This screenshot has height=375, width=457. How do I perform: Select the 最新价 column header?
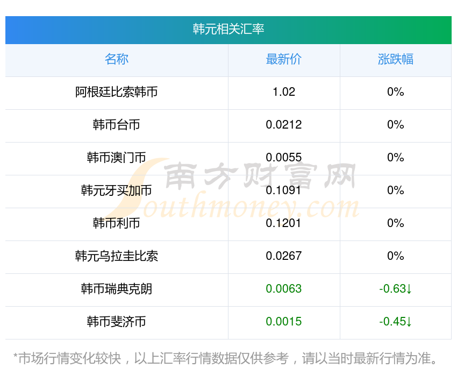[284, 59]
